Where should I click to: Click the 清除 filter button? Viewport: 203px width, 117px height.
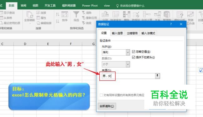(x=87, y=13)
